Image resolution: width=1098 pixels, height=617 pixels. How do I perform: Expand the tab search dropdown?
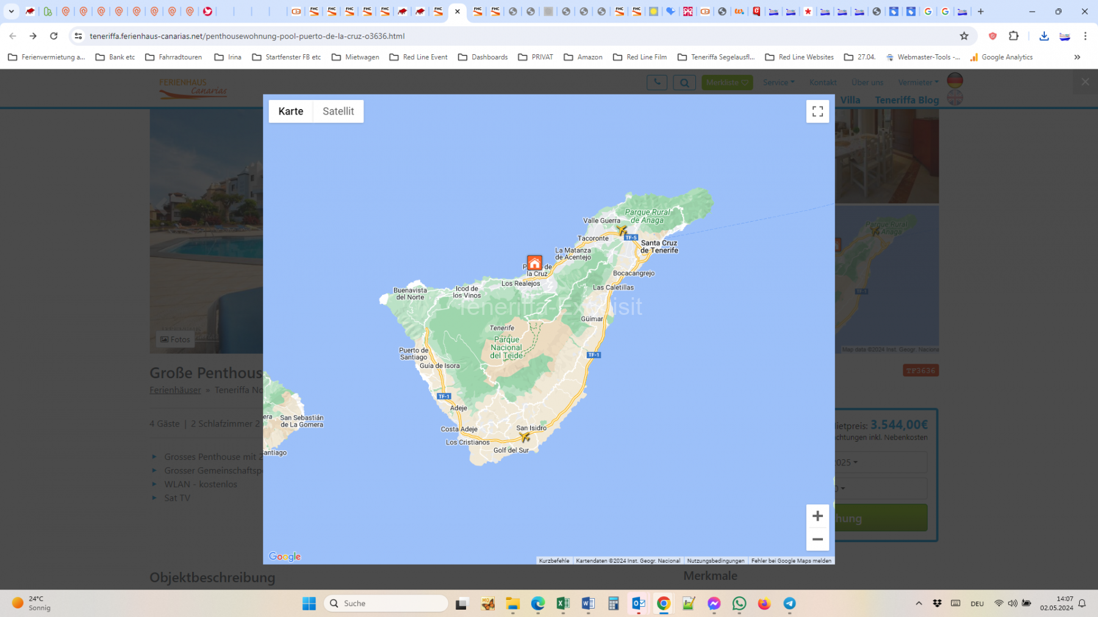point(11,12)
